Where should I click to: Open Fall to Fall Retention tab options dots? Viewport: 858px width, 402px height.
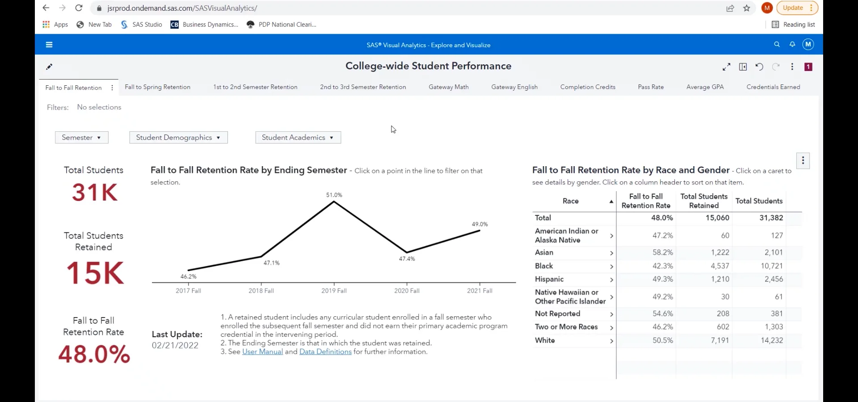[112, 88]
